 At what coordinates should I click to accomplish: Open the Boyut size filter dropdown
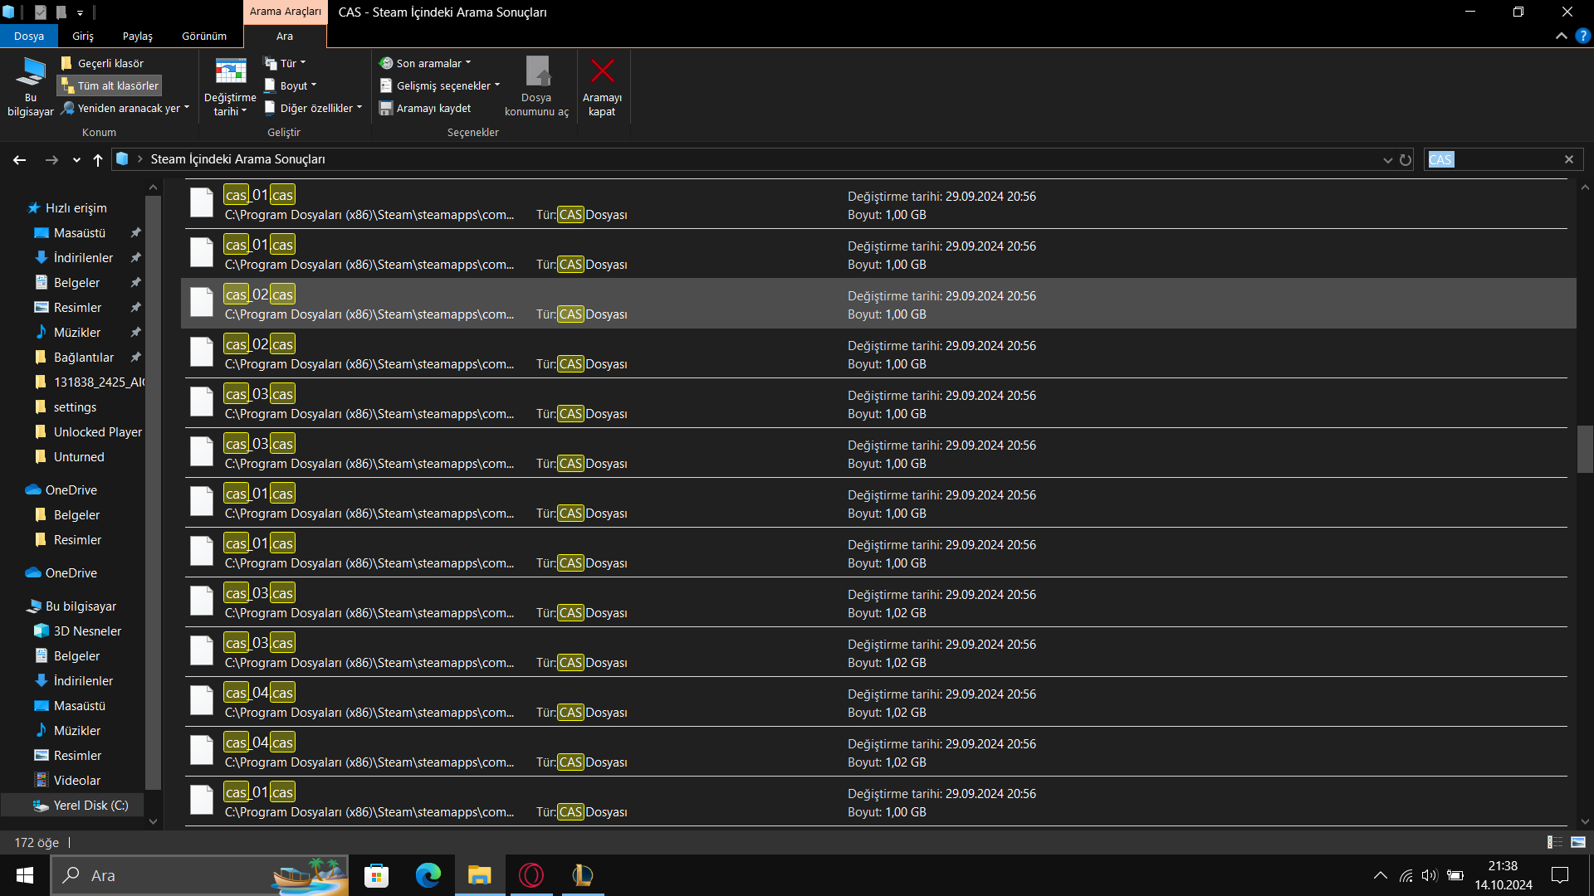(x=291, y=86)
